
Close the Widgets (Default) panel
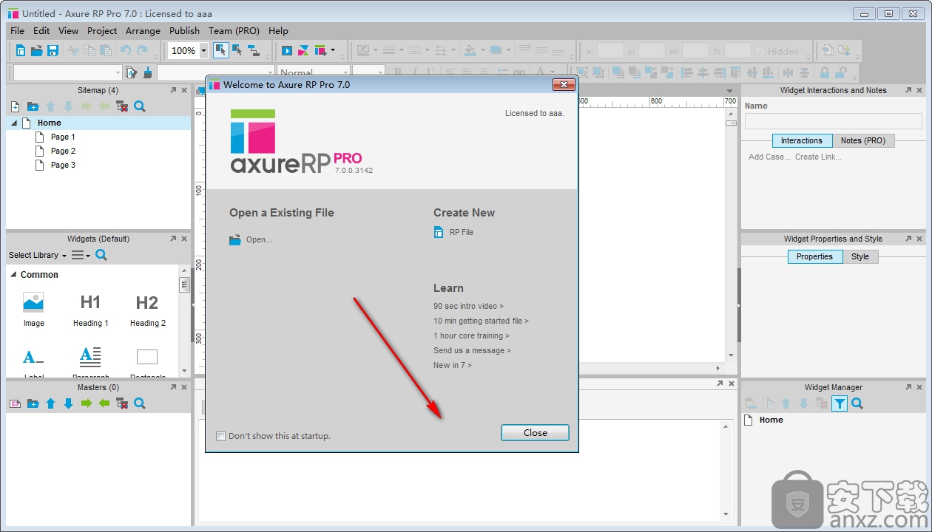pyautogui.click(x=184, y=239)
